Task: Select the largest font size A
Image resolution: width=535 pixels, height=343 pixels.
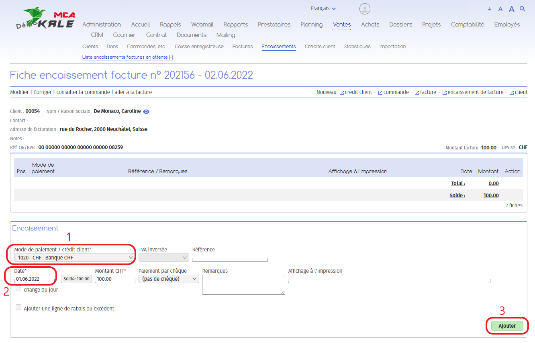Action: tap(512, 9)
